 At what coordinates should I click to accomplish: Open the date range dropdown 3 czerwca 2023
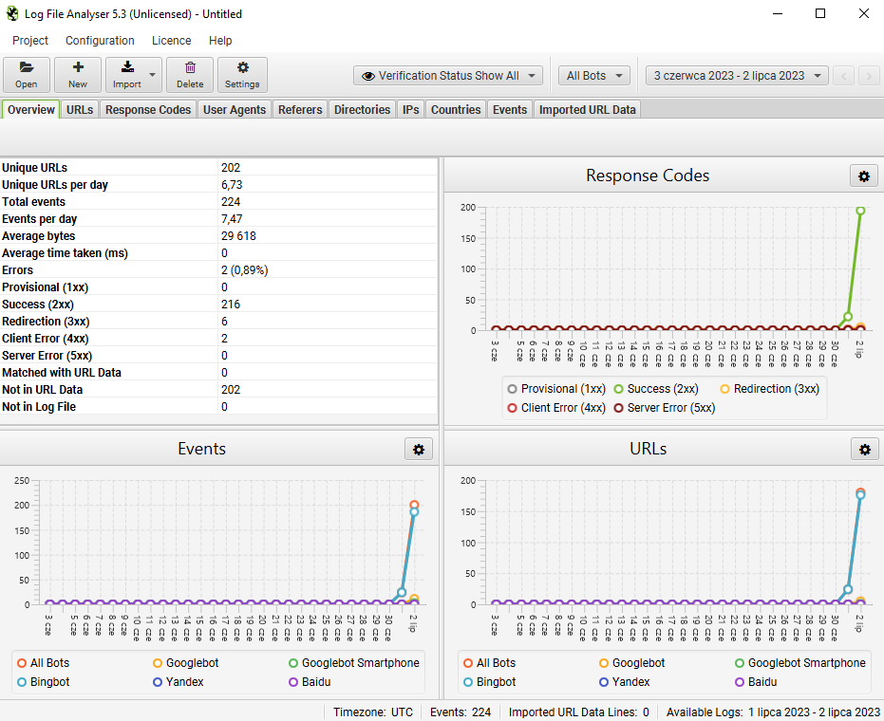[x=737, y=76]
